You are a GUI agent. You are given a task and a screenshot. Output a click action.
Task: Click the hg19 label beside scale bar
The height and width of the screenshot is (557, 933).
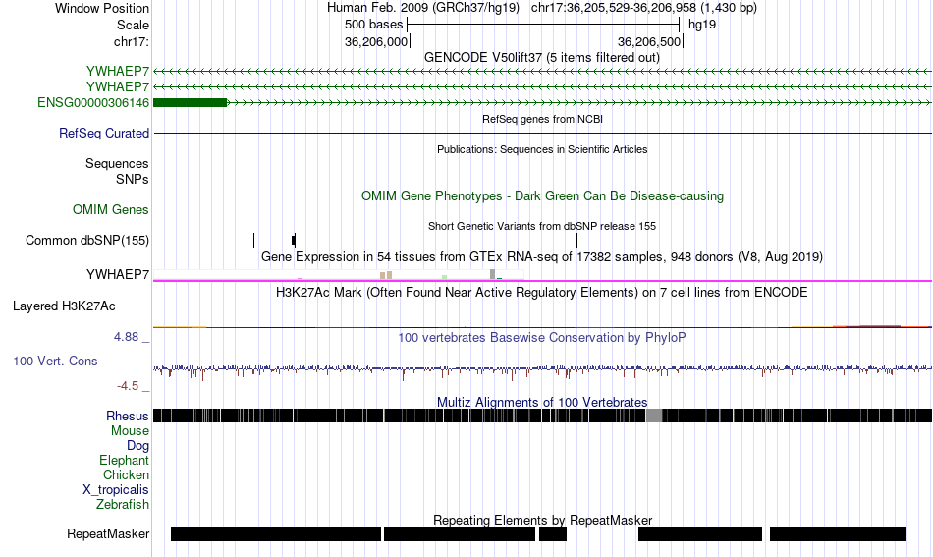coord(702,25)
